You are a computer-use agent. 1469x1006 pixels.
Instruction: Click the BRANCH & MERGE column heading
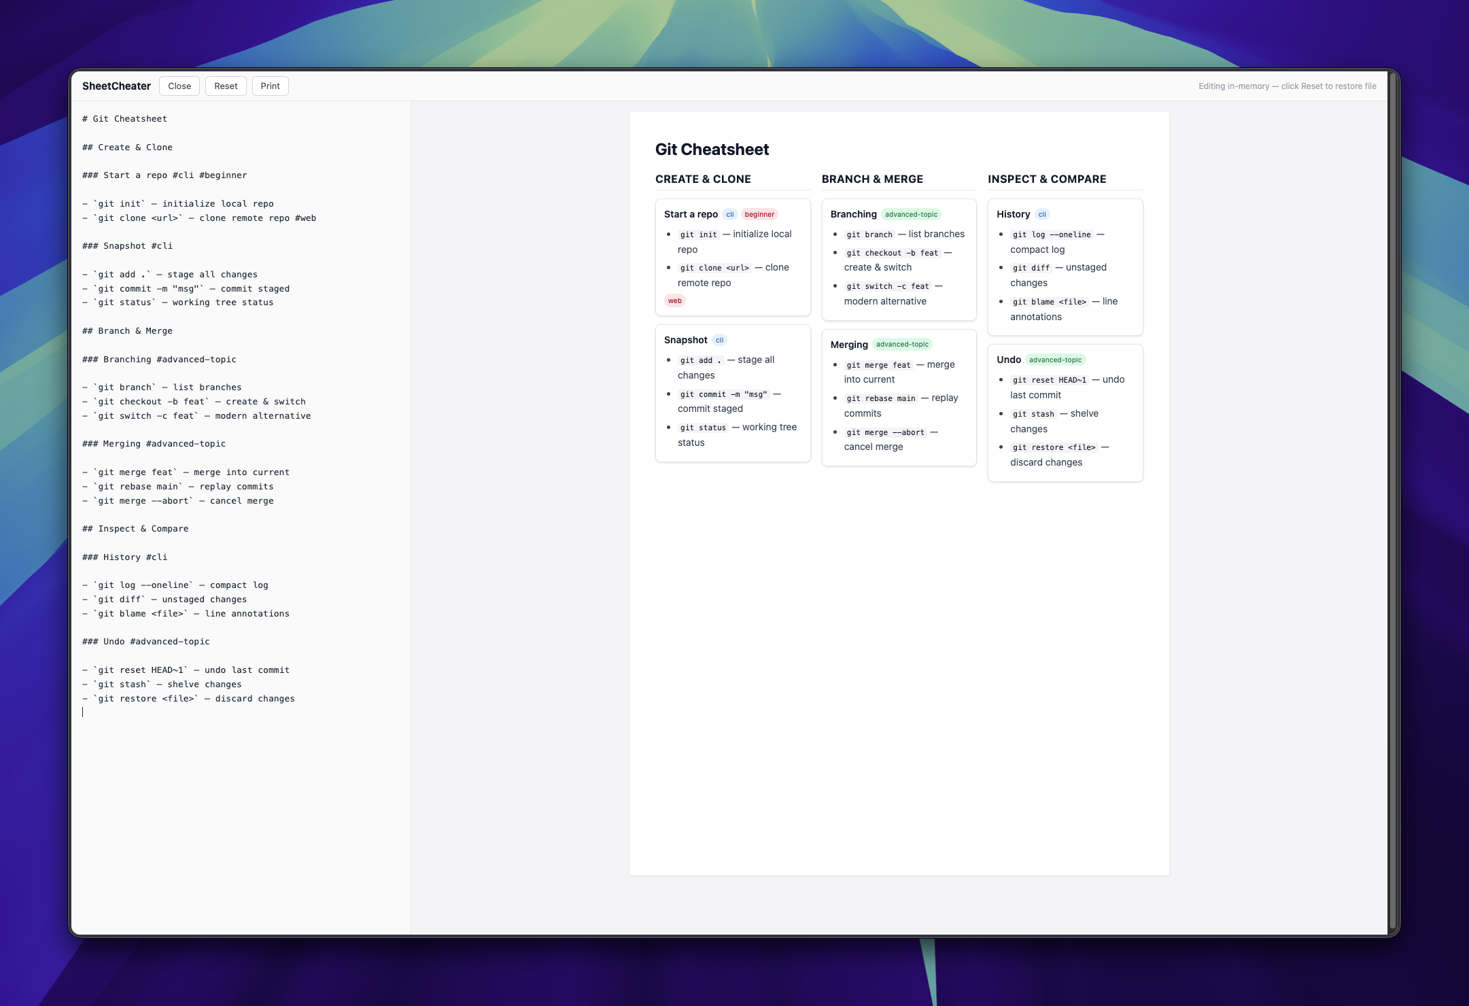[872, 179]
